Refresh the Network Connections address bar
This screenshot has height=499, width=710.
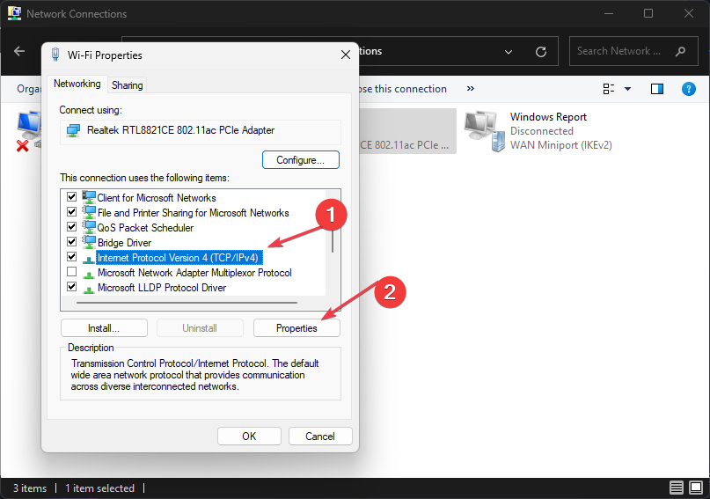tap(541, 52)
